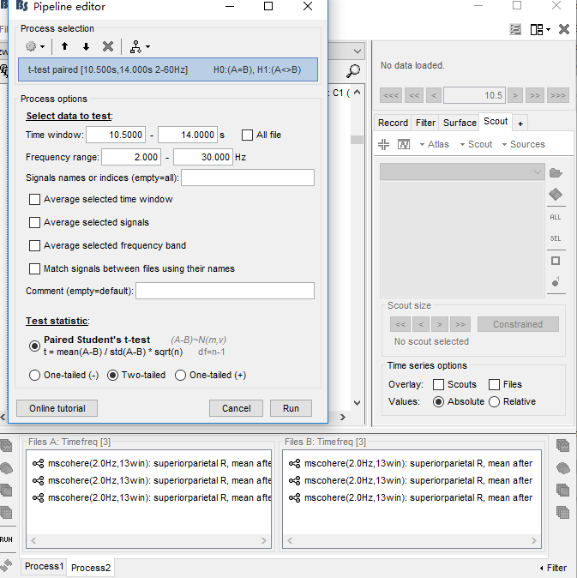Jump to last time sample with >>>
The width and height of the screenshot is (577, 578).
click(x=558, y=95)
